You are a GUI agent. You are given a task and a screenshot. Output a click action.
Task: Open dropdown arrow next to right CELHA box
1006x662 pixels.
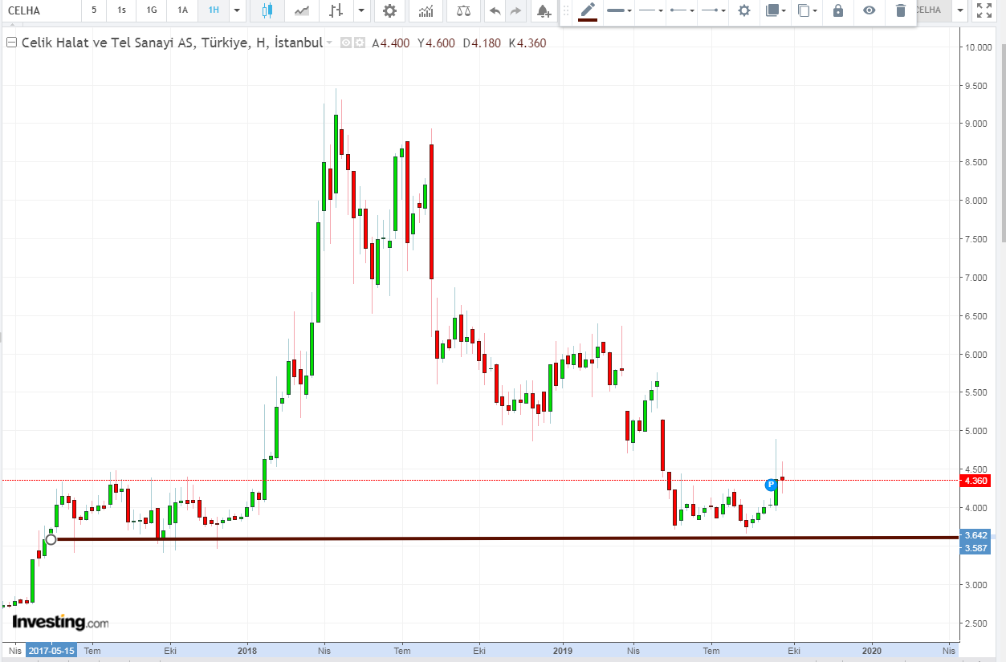coord(961,10)
